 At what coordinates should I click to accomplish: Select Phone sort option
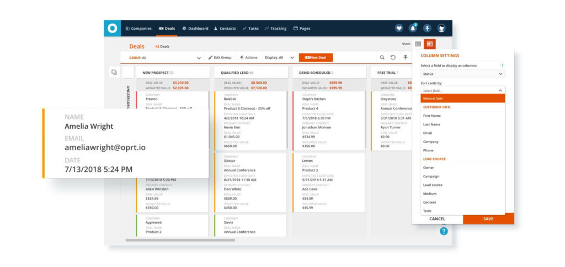coord(463,150)
